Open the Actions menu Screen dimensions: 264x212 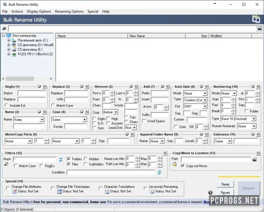17,12
